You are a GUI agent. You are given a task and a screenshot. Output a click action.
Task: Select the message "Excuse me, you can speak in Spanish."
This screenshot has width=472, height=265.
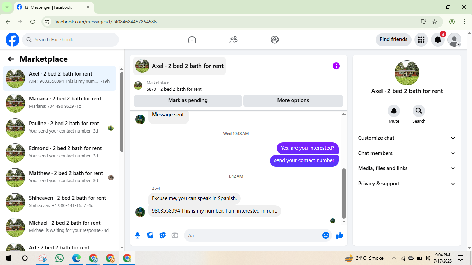[195, 198]
